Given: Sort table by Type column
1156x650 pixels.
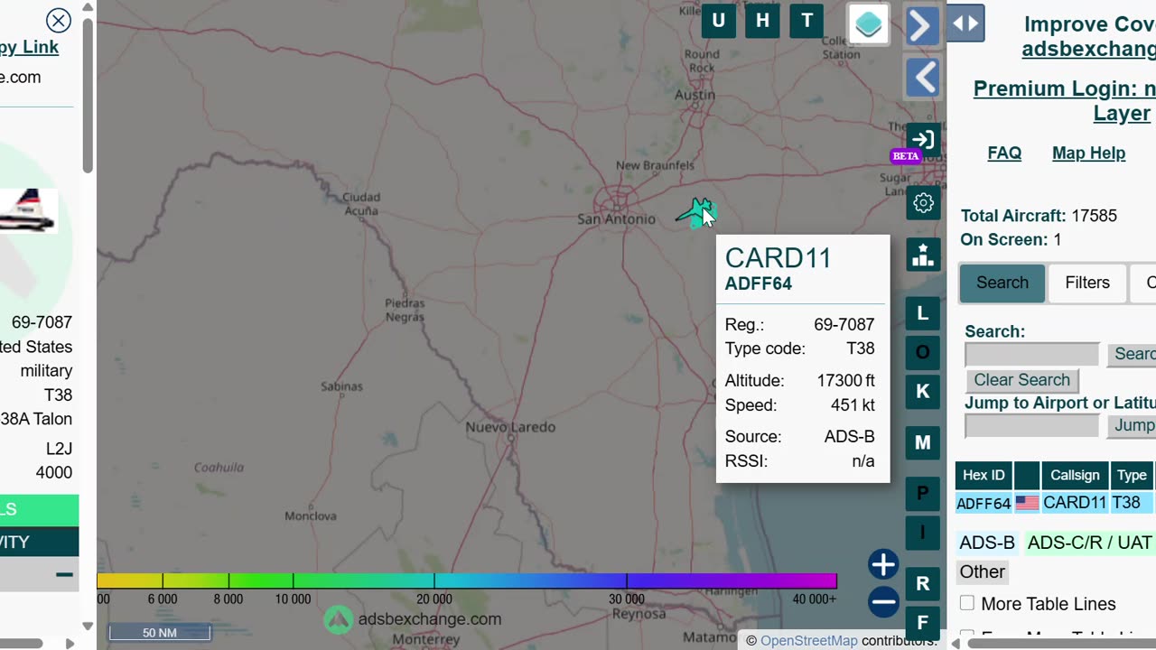Looking at the screenshot, I should [x=1132, y=475].
